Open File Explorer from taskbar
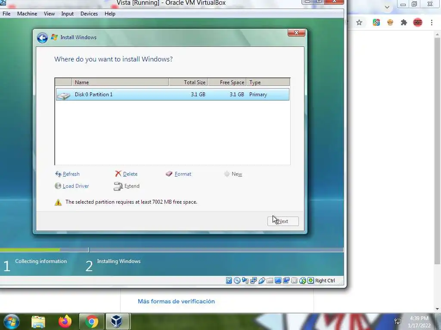 [38, 321]
